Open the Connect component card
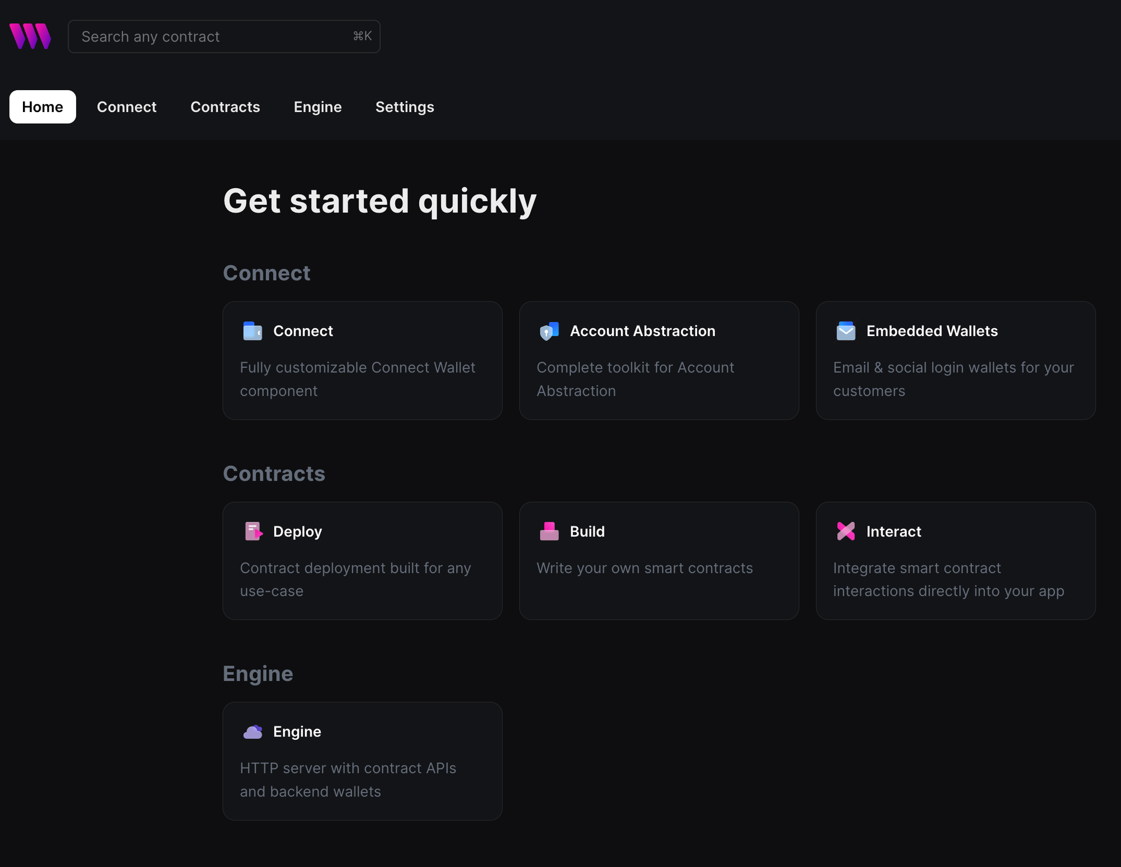 click(362, 360)
